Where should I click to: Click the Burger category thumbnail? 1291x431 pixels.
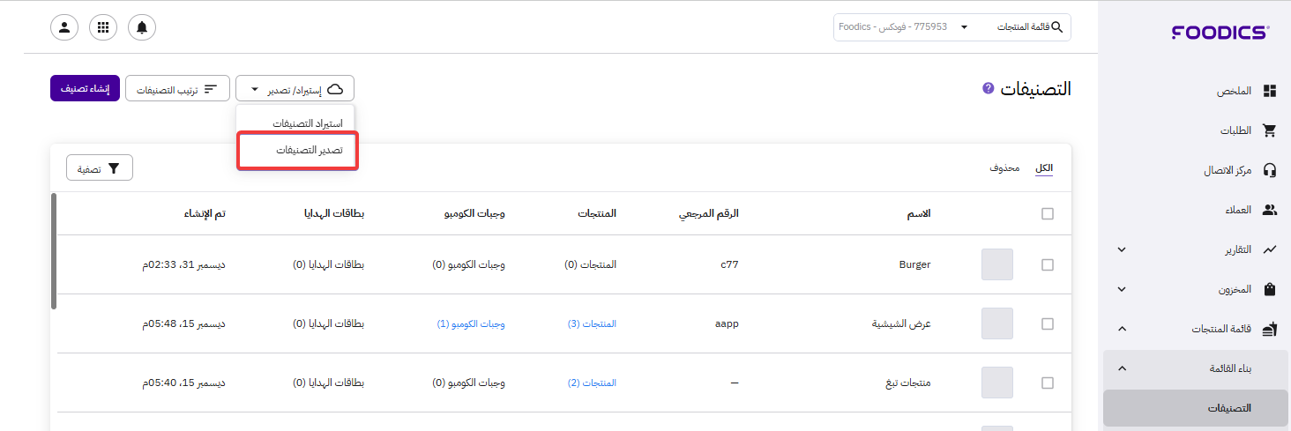point(997,264)
